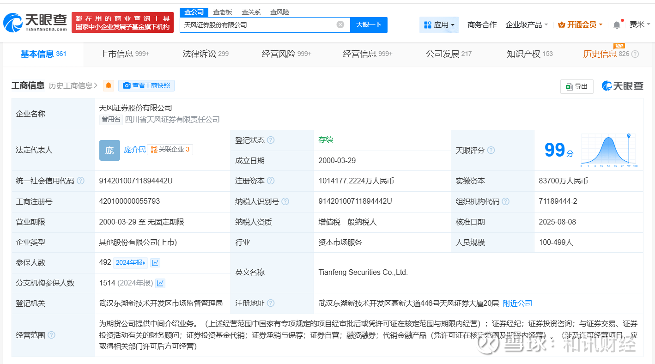Click the help icon beside 历史信息 826
This screenshot has height=364, width=655.
pos(635,54)
